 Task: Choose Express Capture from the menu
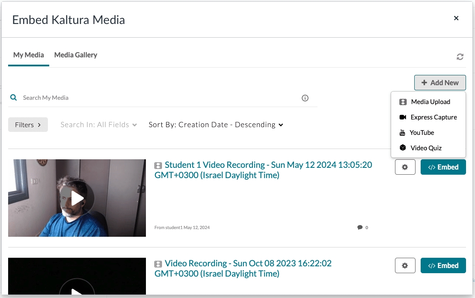click(x=433, y=117)
